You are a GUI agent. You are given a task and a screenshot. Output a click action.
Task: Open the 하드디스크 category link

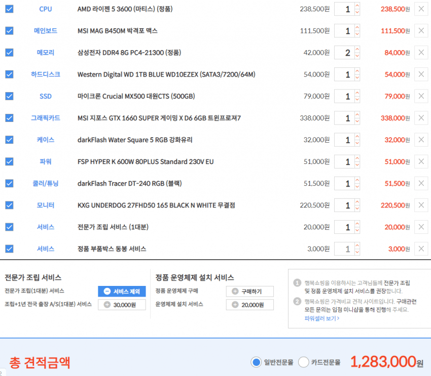click(x=45, y=74)
